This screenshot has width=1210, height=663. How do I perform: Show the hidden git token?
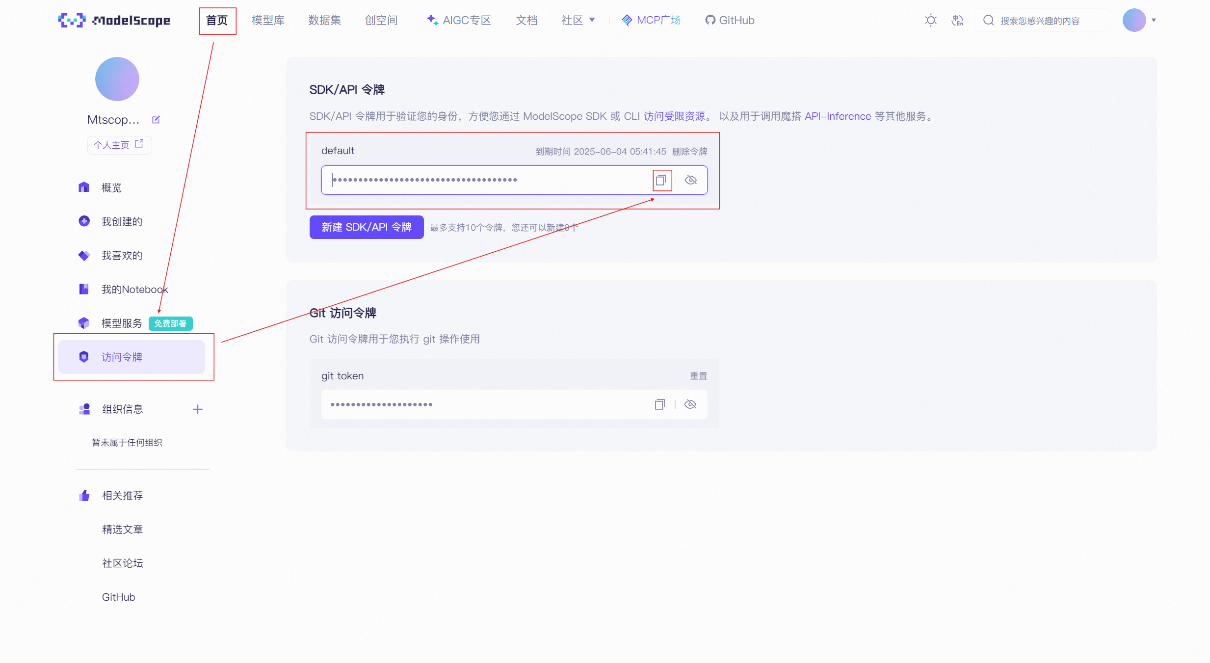(691, 404)
